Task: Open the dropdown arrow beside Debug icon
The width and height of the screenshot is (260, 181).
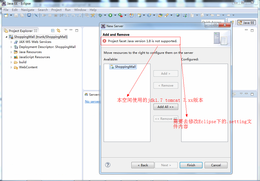Action: tap(105, 15)
